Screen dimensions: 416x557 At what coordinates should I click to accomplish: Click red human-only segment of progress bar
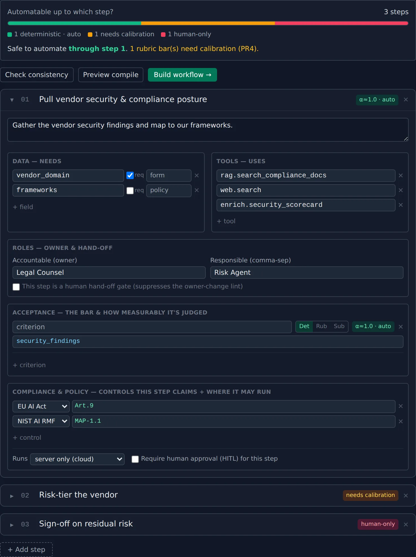[x=341, y=23]
